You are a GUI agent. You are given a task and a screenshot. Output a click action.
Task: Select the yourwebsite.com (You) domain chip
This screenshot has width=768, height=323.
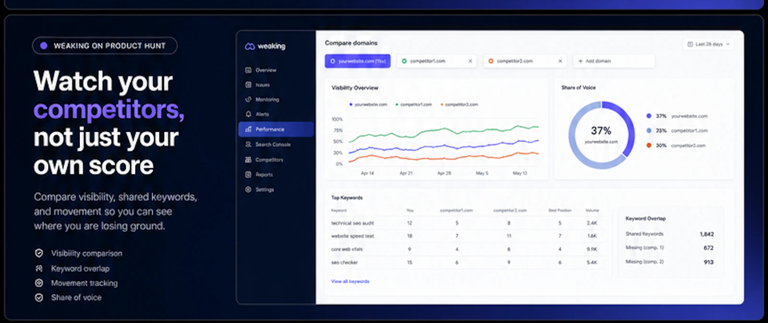pyautogui.click(x=358, y=61)
